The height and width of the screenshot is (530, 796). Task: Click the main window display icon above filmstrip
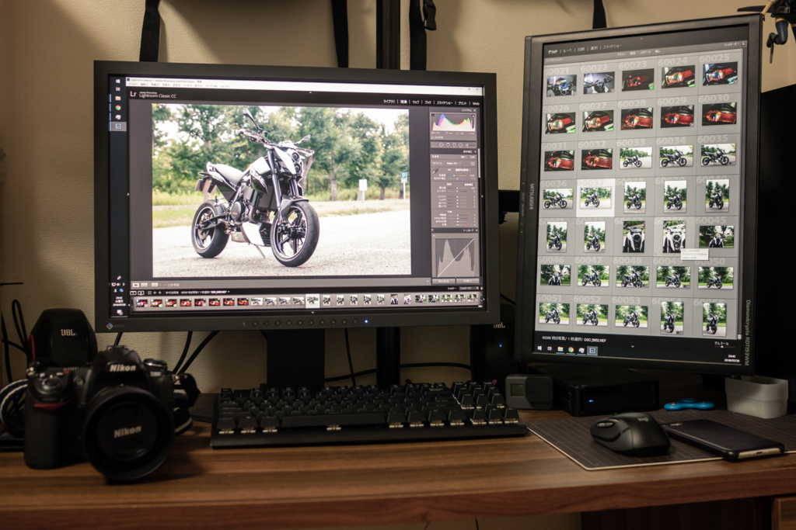click(x=133, y=293)
